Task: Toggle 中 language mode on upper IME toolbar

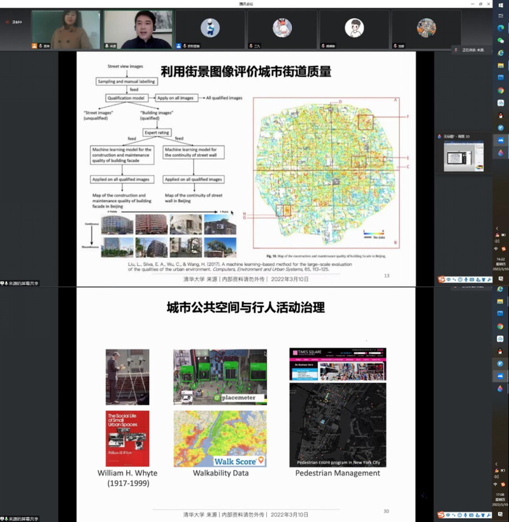Action: pos(449,279)
